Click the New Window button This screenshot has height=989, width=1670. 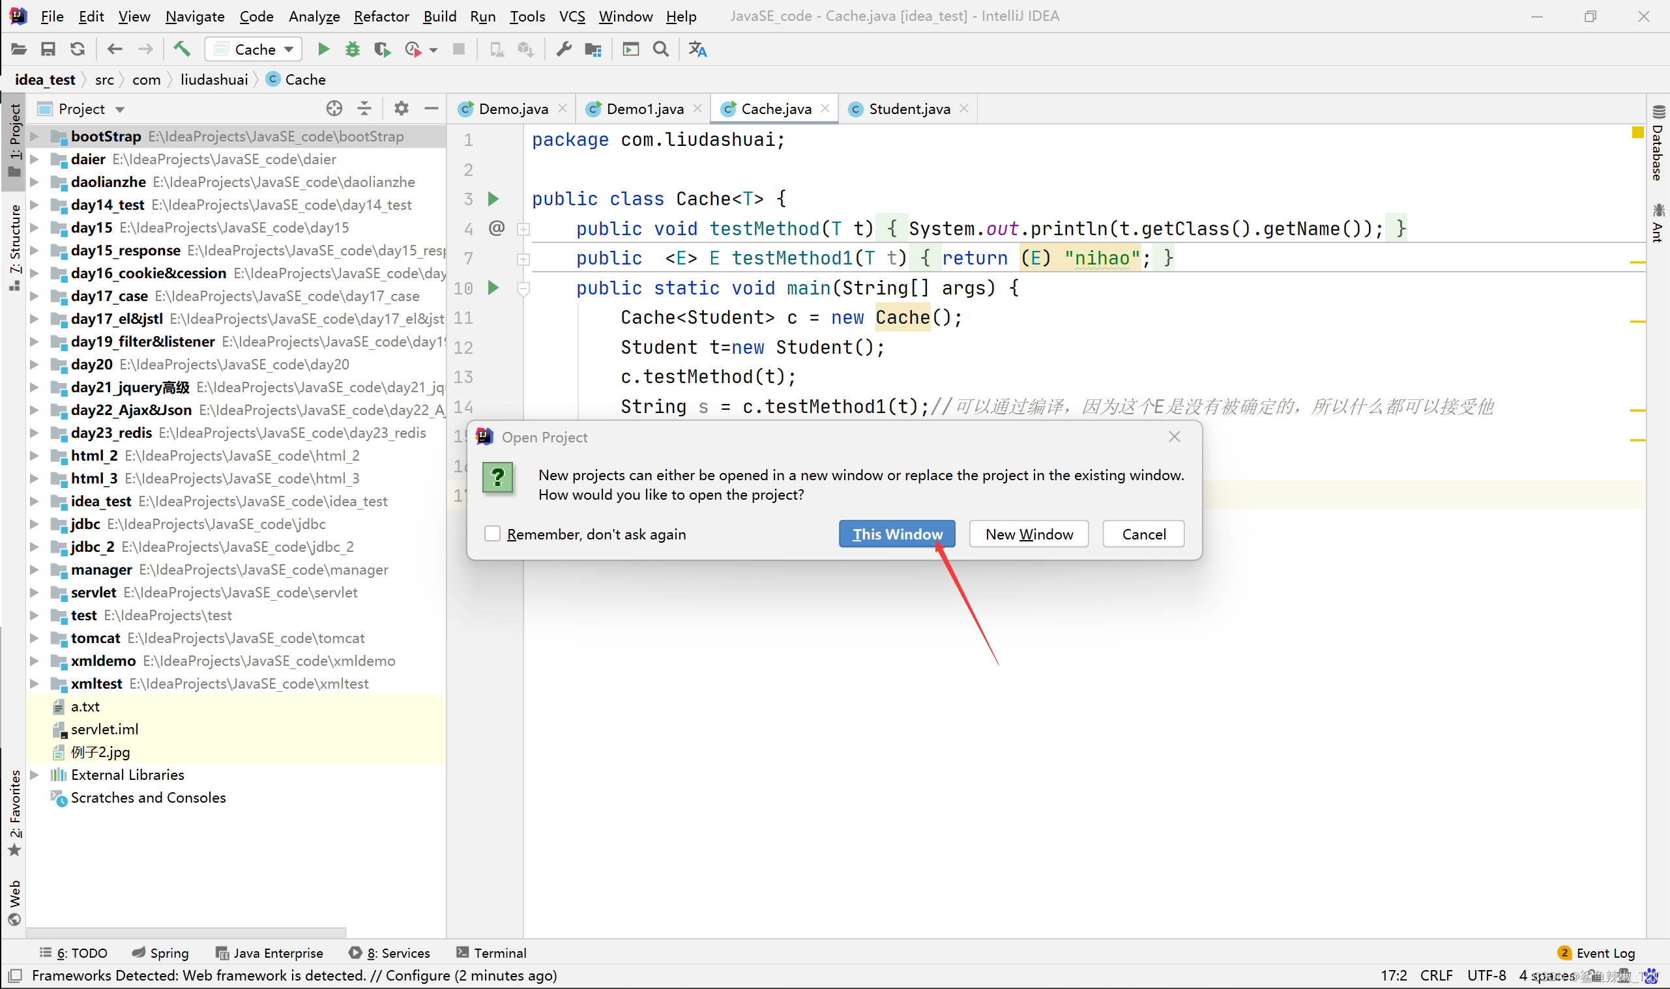pos(1029,534)
